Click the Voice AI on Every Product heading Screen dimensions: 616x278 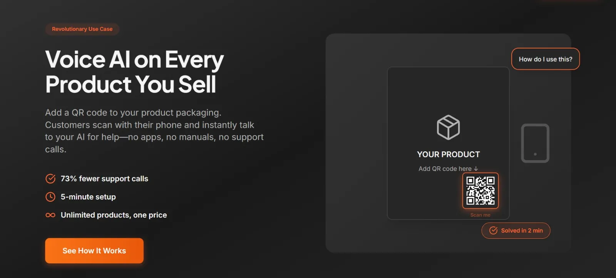(x=134, y=72)
